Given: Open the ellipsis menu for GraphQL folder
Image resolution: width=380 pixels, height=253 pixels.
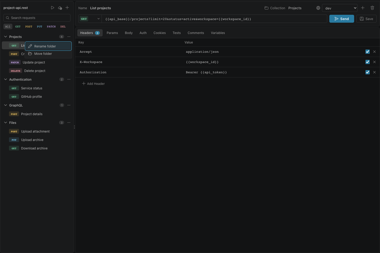Looking at the screenshot, I should [69, 105].
